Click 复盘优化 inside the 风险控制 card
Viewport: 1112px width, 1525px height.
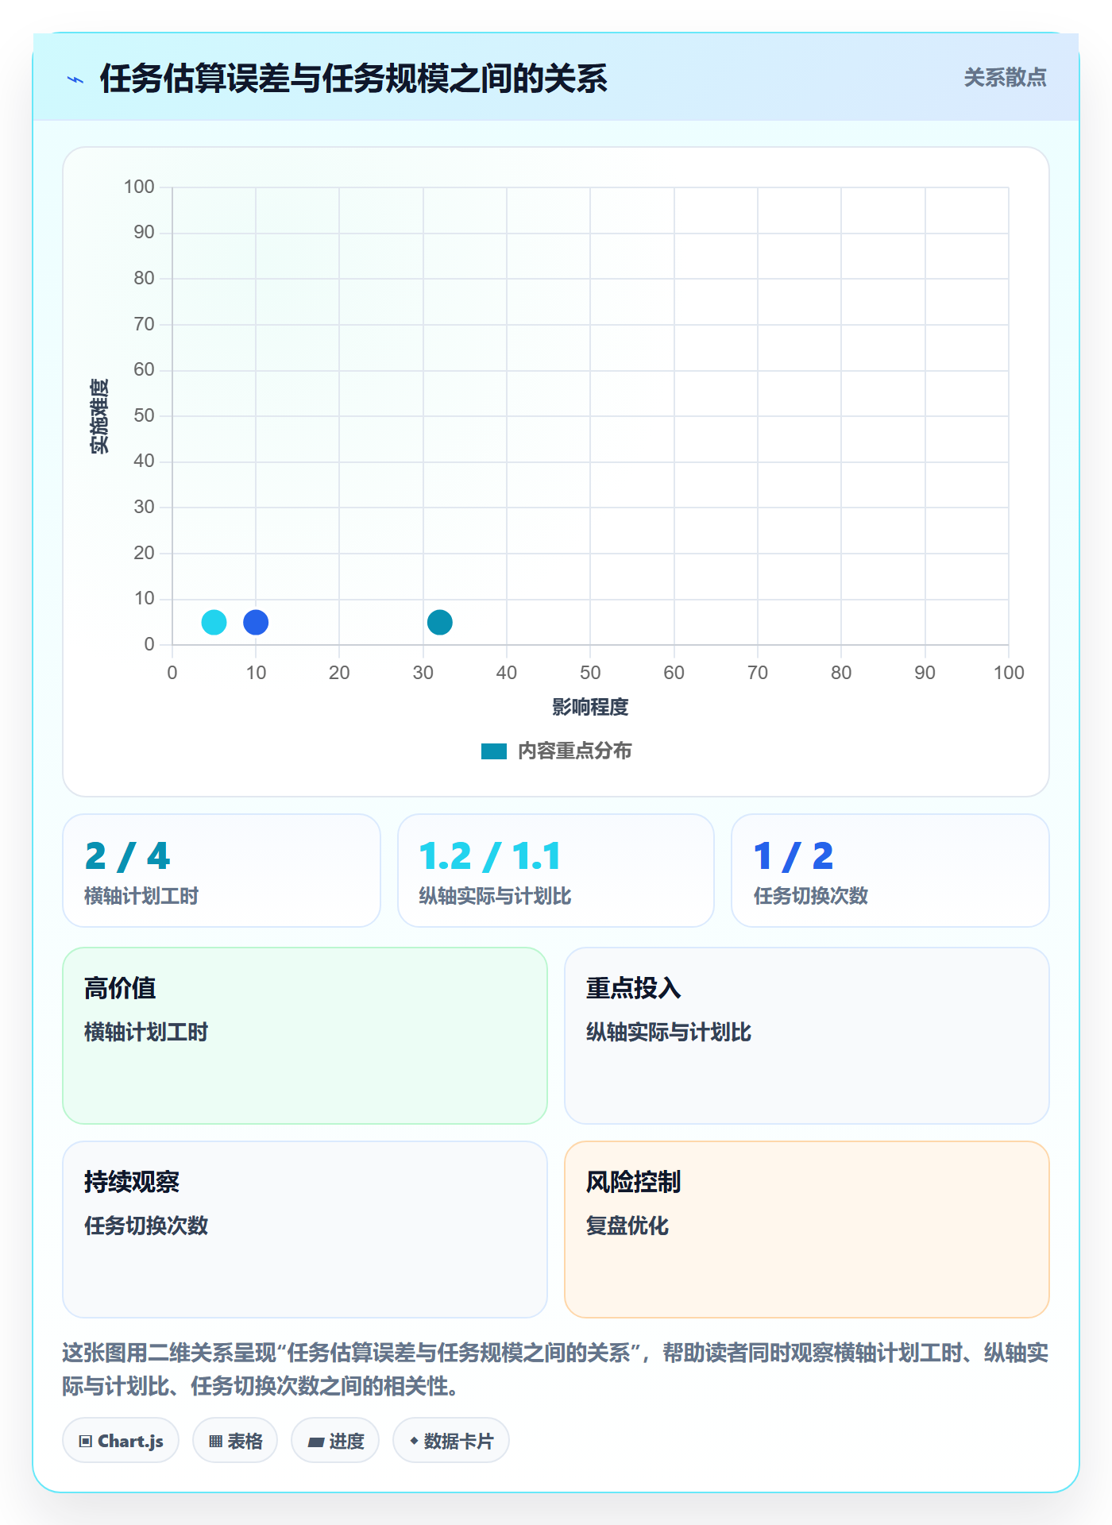[x=627, y=1226]
